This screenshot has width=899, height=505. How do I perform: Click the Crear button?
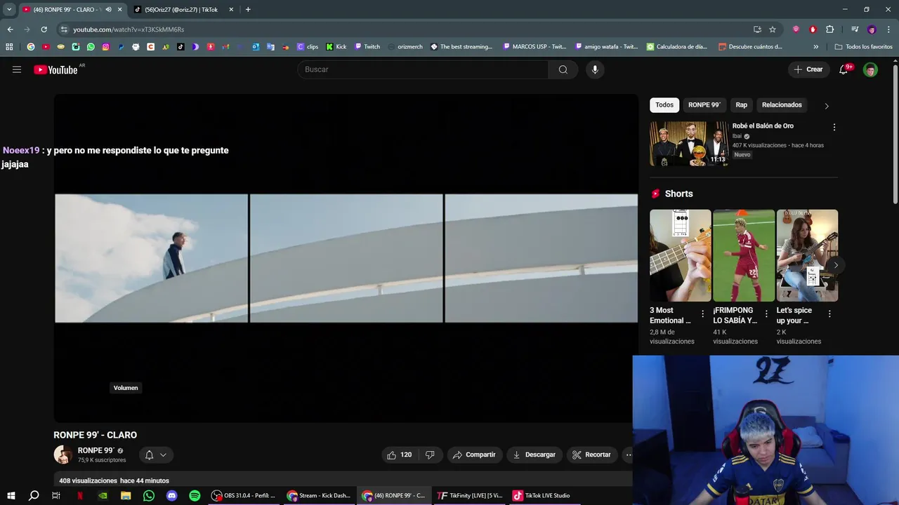808,69
